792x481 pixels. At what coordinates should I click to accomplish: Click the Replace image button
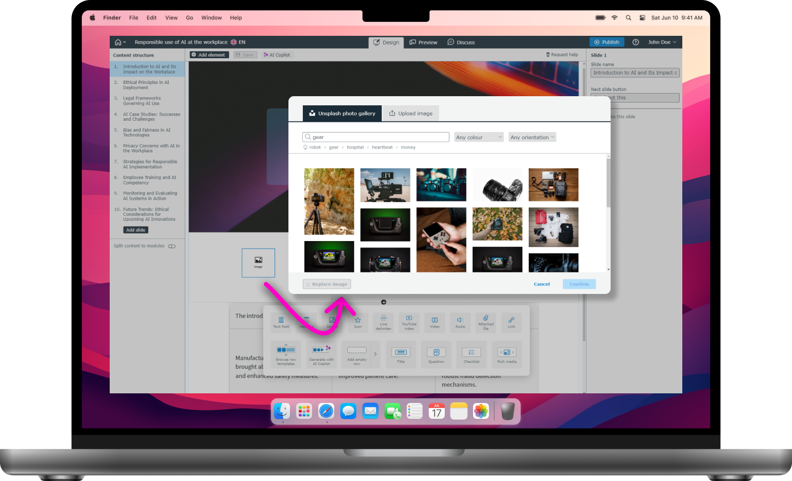(x=327, y=284)
